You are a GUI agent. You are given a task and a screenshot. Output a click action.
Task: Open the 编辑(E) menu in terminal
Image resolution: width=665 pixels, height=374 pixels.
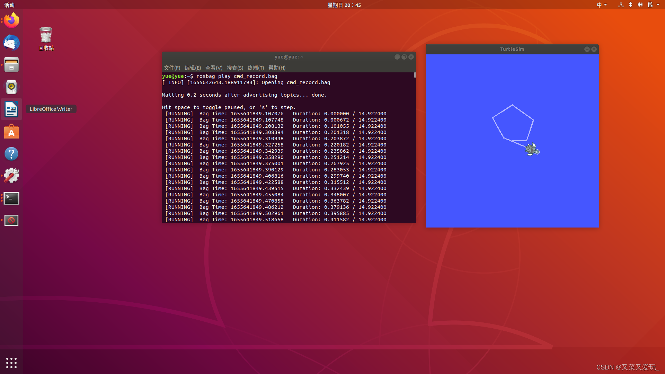click(x=193, y=68)
